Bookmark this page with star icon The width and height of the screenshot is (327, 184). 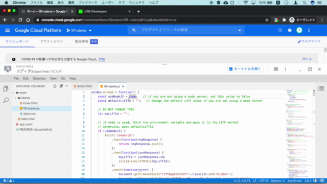click(267, 20)
